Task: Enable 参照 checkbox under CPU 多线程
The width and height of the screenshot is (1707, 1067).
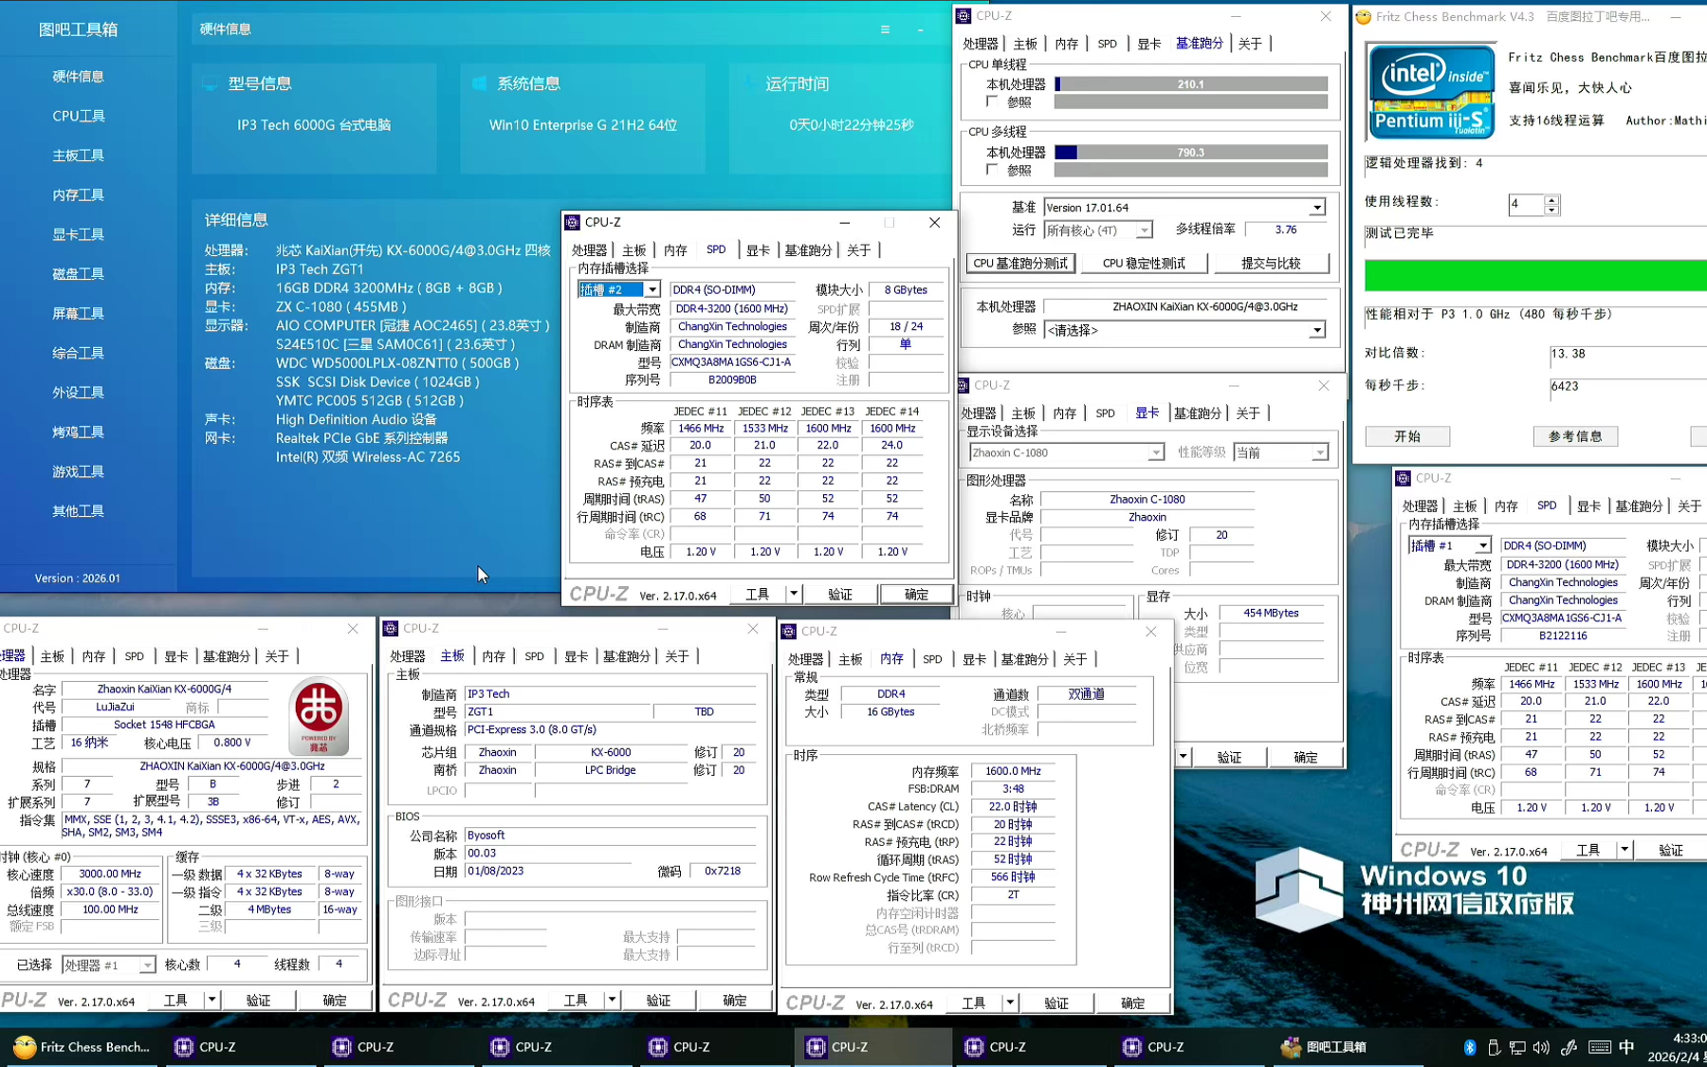Action: (x=992, y=170)
